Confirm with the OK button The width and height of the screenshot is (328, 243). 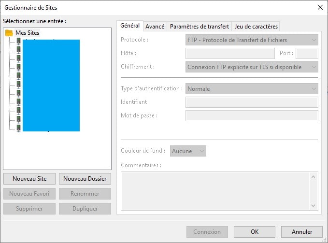[x=255, y=232]
